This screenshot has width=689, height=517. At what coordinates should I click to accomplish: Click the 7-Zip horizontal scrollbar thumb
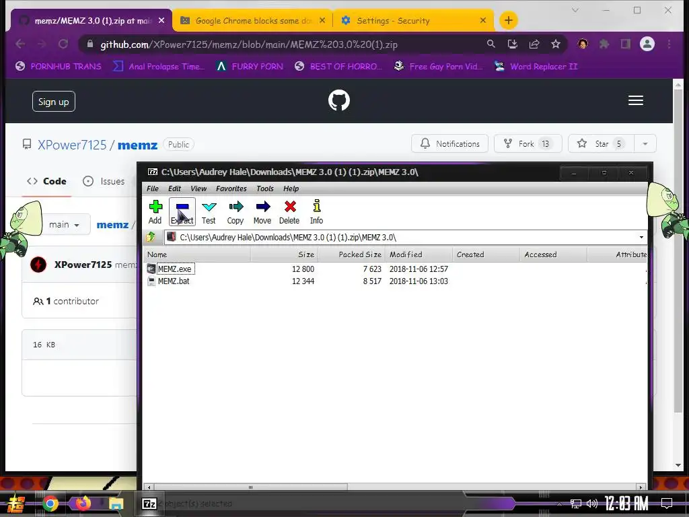[x=250, y=487]
